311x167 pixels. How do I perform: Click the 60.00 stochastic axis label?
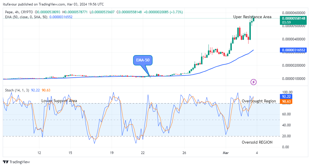click(287, 114)
